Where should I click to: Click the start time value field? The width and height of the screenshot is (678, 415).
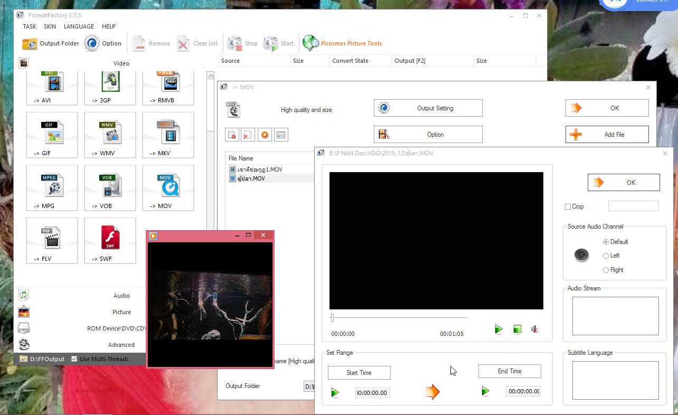click(373, 392)
